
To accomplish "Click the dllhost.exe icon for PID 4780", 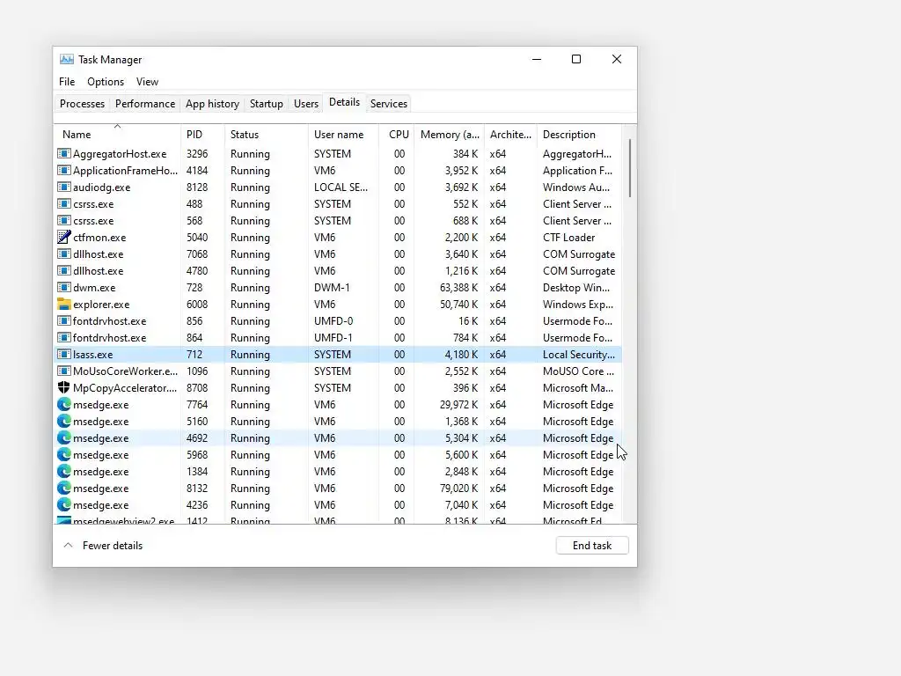I will 63,270.
